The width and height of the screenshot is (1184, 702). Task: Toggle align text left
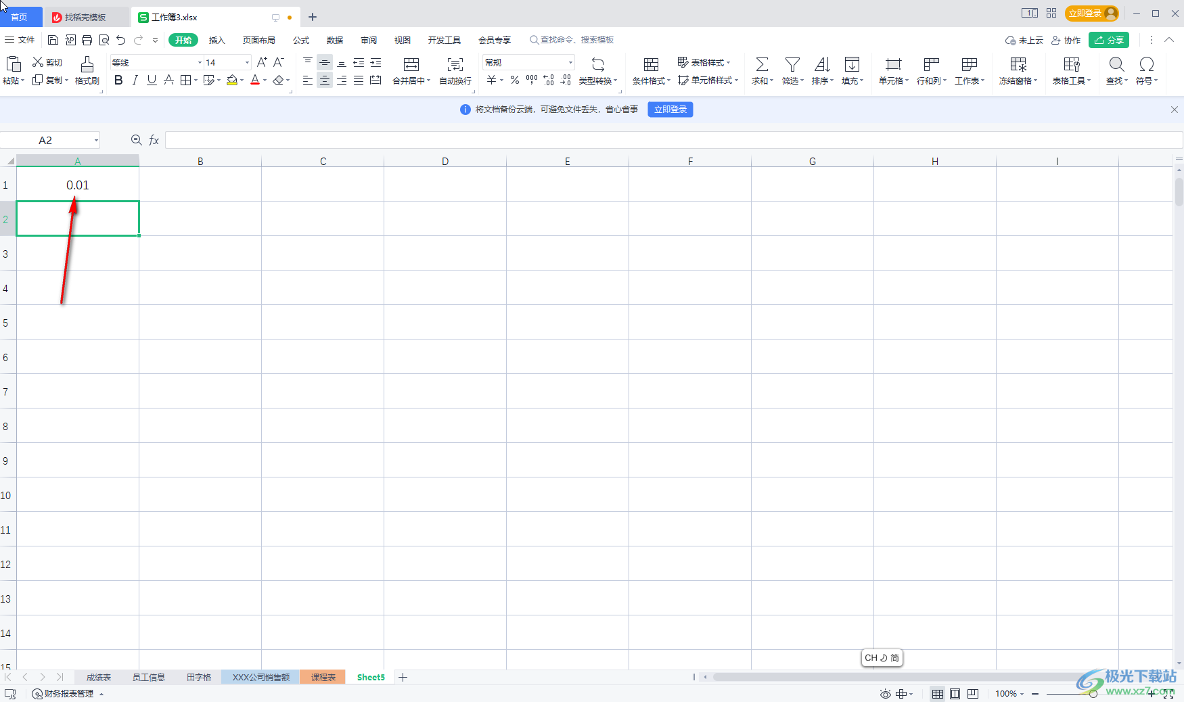pyautogui.click(x=308, y=80)
